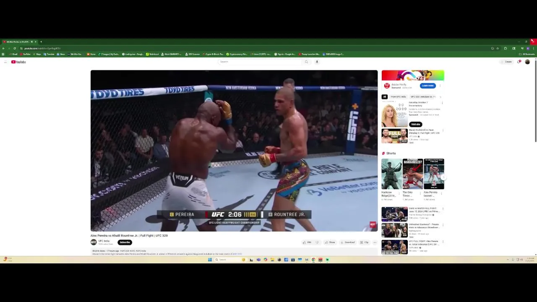537x302 pixels.
Task: Open the Gmail bookmark
Action: click(x=13, y=54)
